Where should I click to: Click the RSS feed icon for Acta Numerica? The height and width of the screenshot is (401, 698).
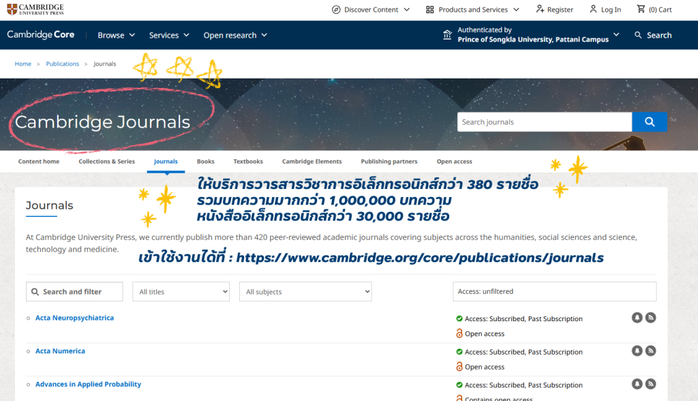650,351
